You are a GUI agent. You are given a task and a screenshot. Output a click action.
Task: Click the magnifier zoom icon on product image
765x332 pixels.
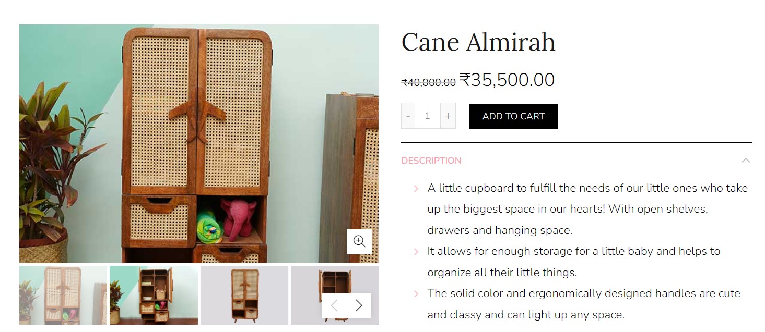point(359,241)
